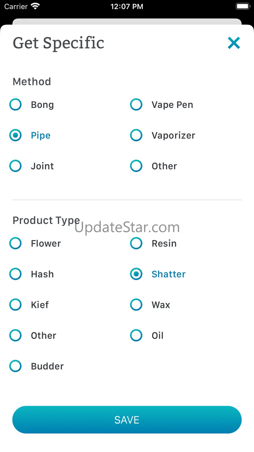
Task: Select the Kief radio button
Action: [x=15, y=305]
